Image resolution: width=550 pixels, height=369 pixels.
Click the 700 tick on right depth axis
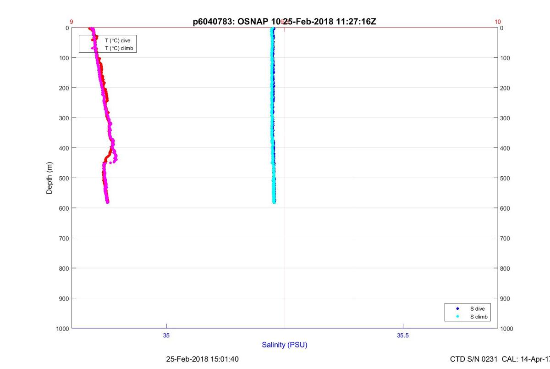tap(506, 238)
